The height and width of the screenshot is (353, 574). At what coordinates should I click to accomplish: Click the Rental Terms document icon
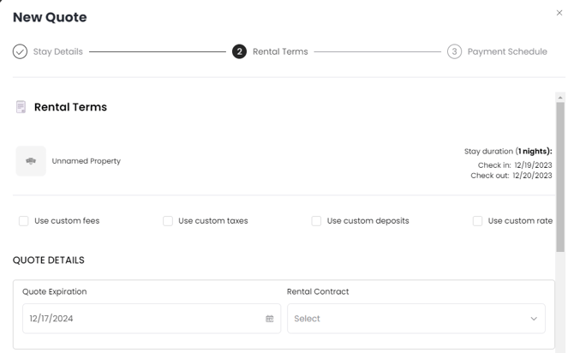coord(21,107)
